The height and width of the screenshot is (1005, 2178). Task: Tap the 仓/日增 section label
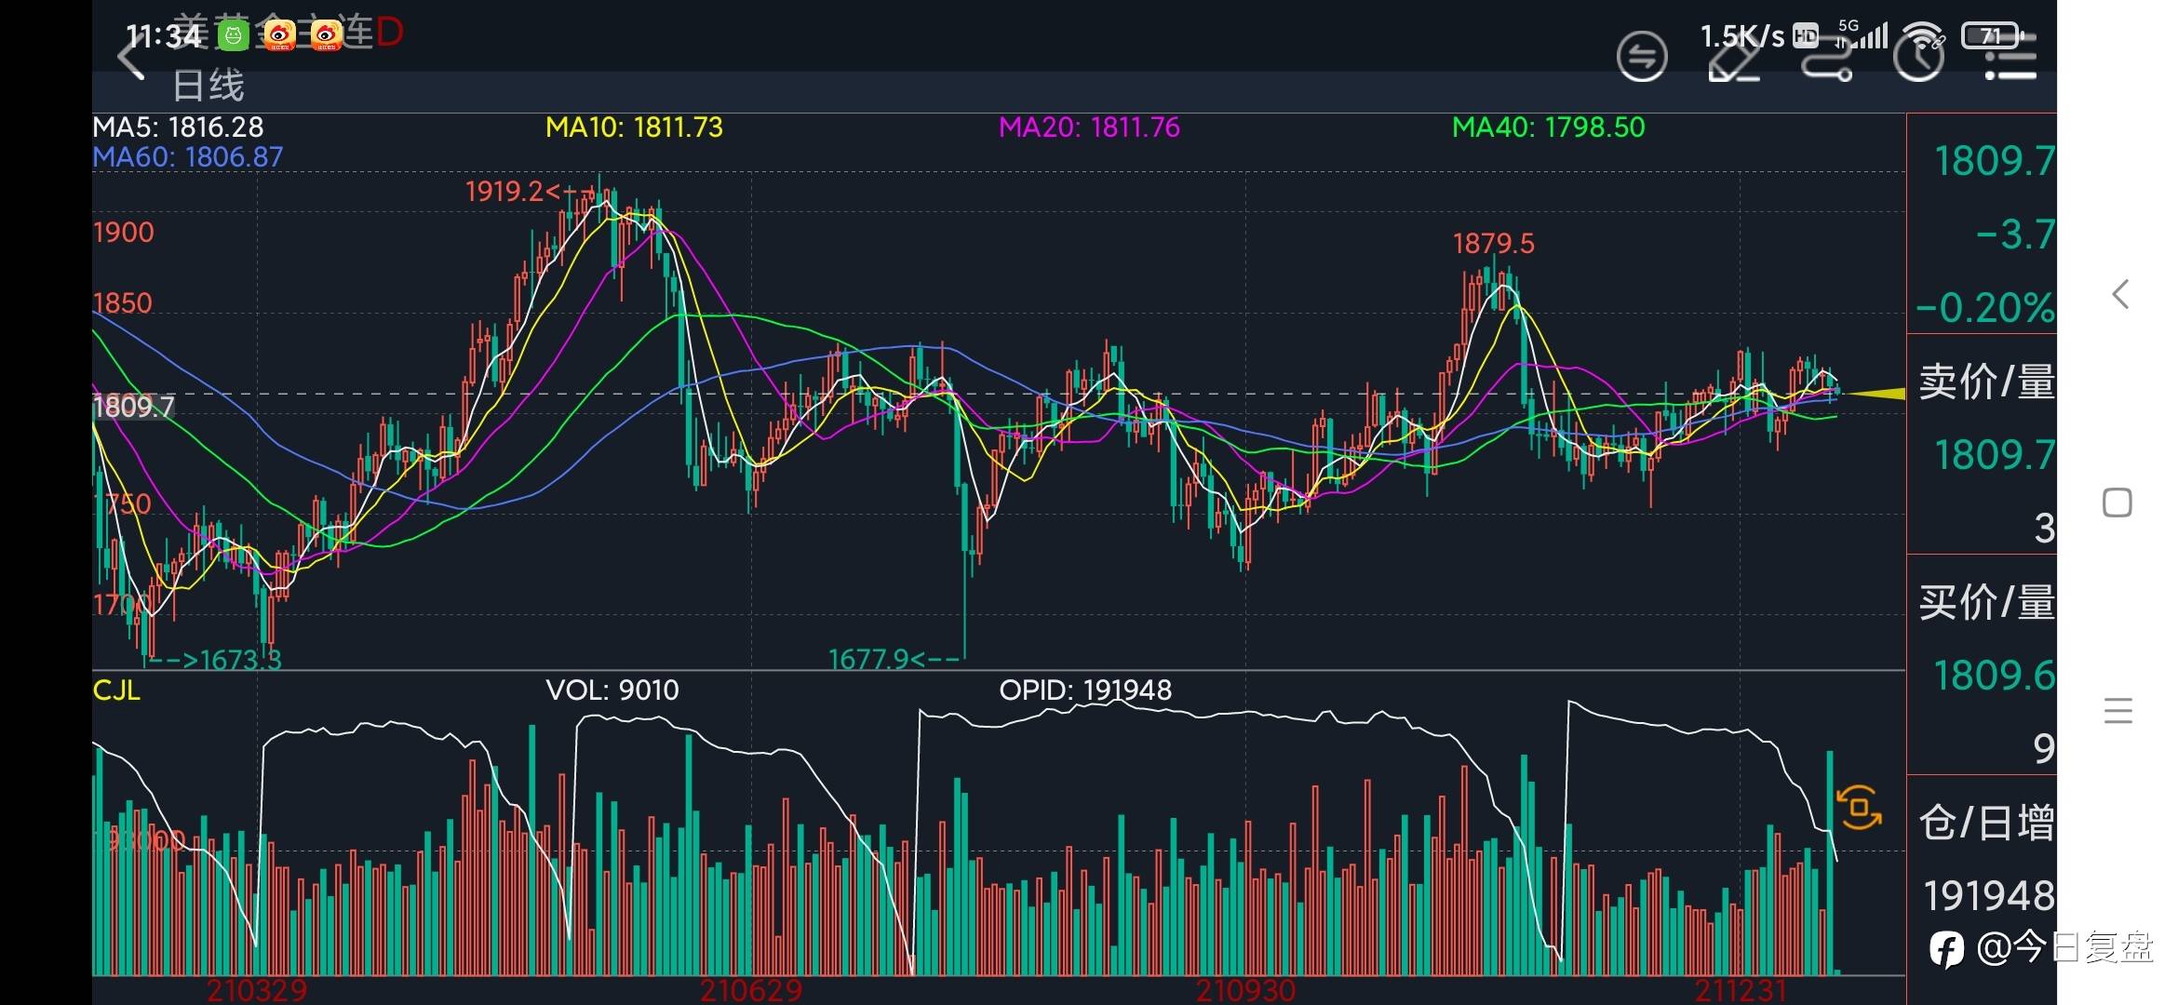pyautogui.click(x=1984, y=824)
